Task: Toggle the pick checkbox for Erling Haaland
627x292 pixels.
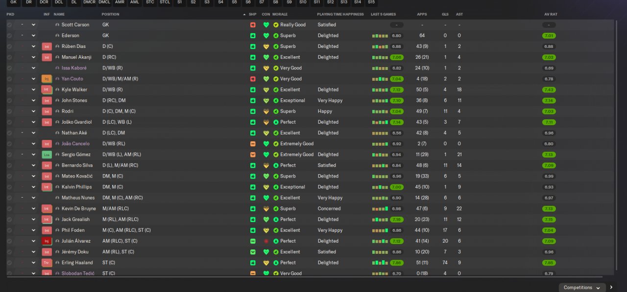Action: pyautogui.click(x=9, y=263)
